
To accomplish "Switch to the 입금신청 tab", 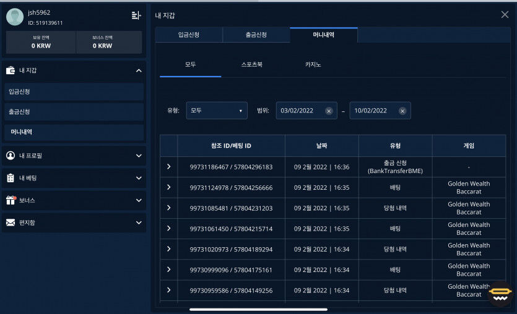I will (189, 35).
